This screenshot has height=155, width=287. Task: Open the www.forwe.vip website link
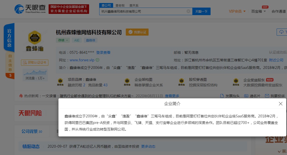click(82, 60)
